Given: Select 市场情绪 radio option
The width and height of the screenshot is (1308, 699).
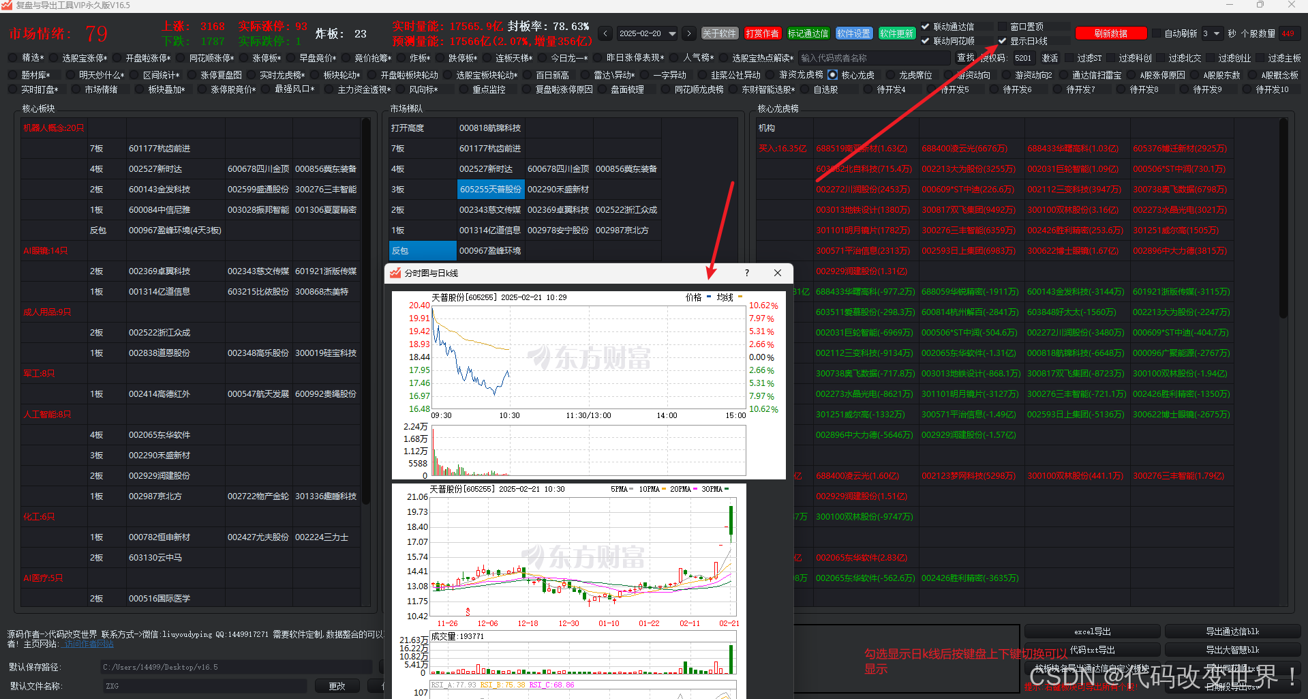Looking at the screenshot, I should [76, 89].
